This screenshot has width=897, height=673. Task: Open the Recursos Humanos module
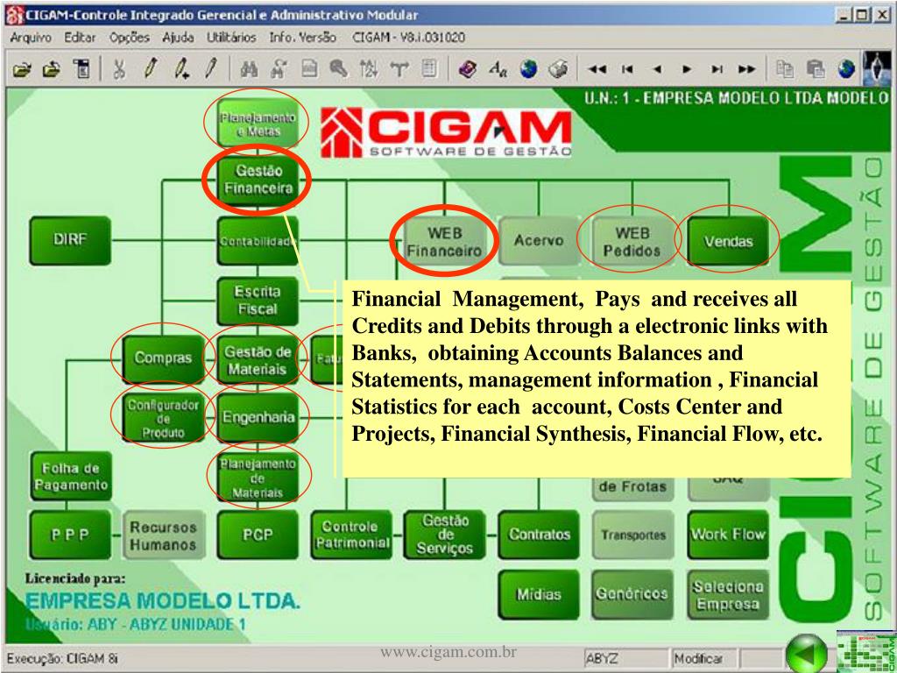click(x=164, y=535)
